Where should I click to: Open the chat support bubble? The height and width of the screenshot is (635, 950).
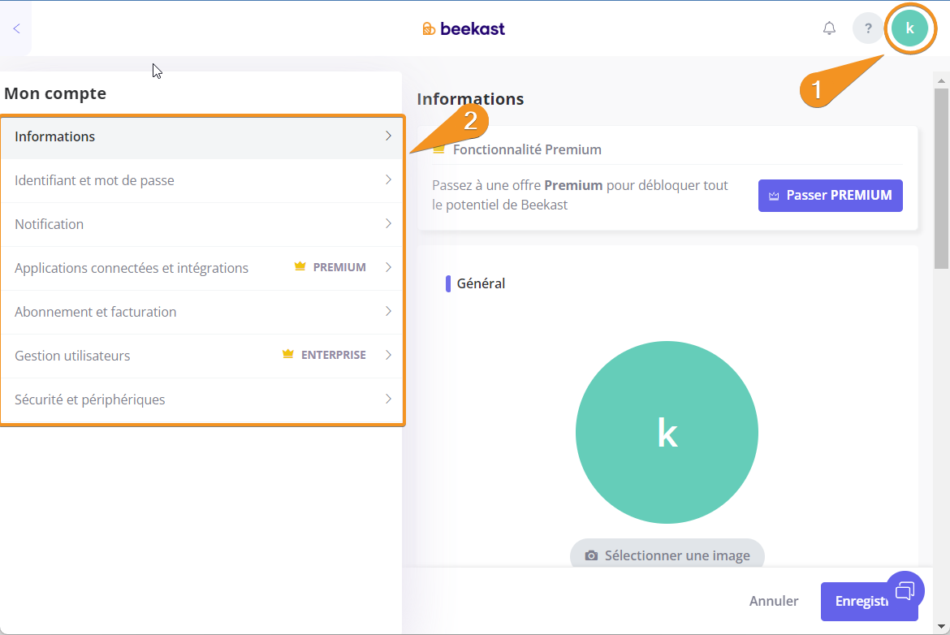pos(905,590)
